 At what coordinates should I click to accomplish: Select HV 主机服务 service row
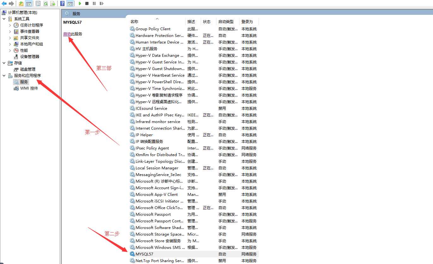click(x=194, y=49)
